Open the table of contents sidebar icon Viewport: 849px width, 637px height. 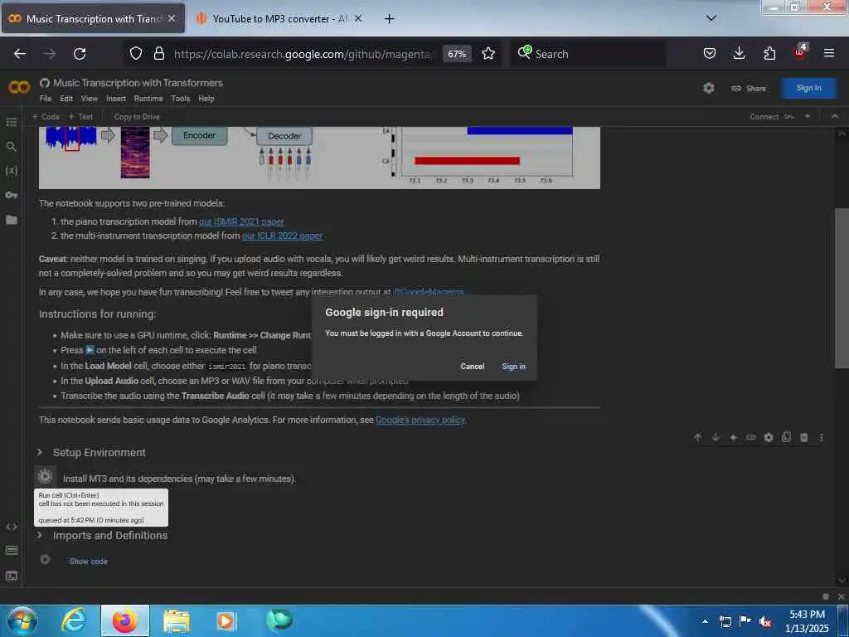[12, 122]
